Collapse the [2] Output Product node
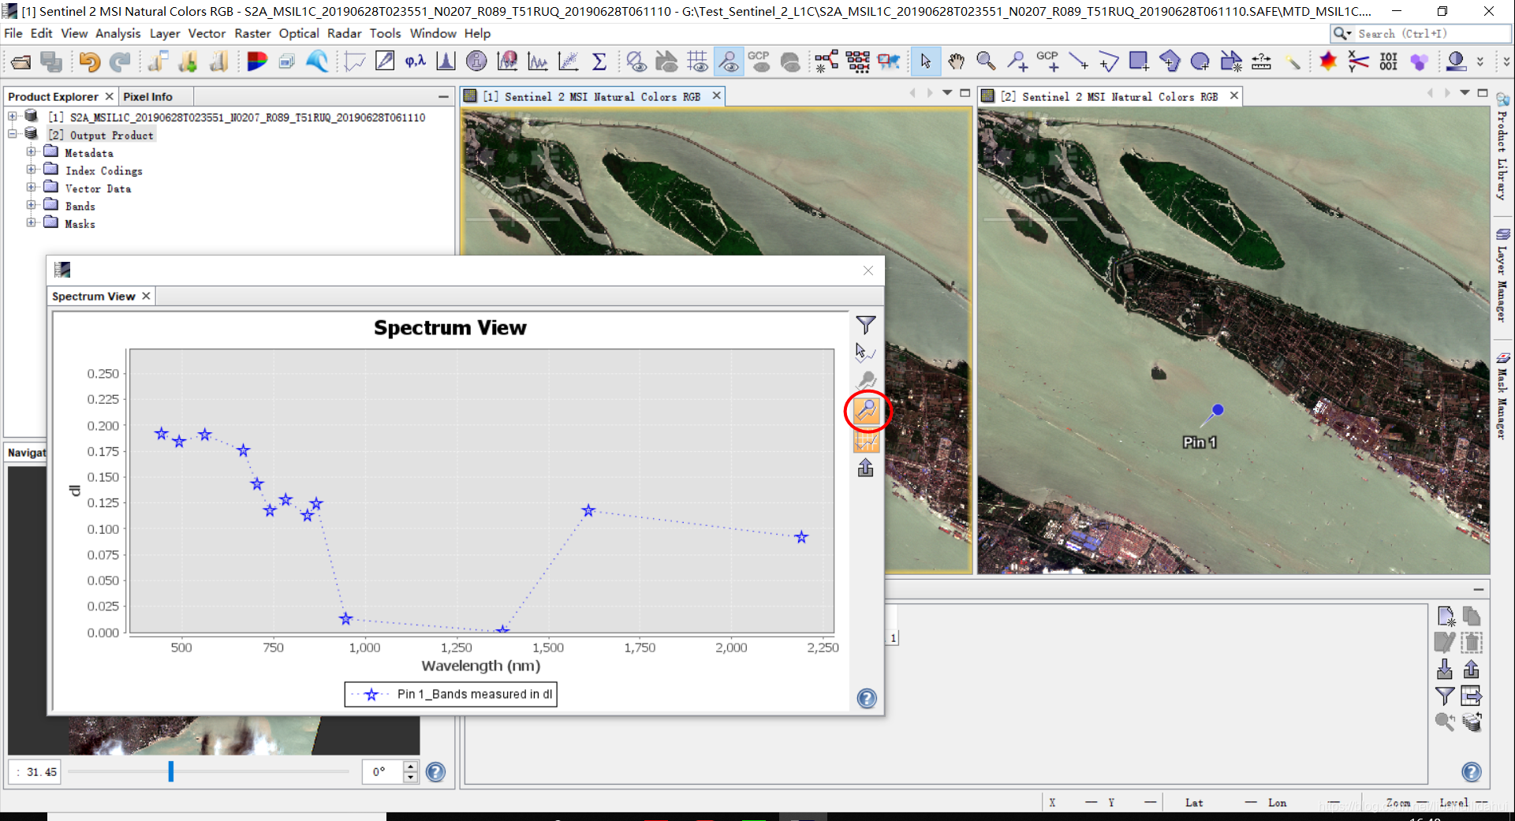The width and height of the screenshot is (1515, 821). (x=13, y=134)
